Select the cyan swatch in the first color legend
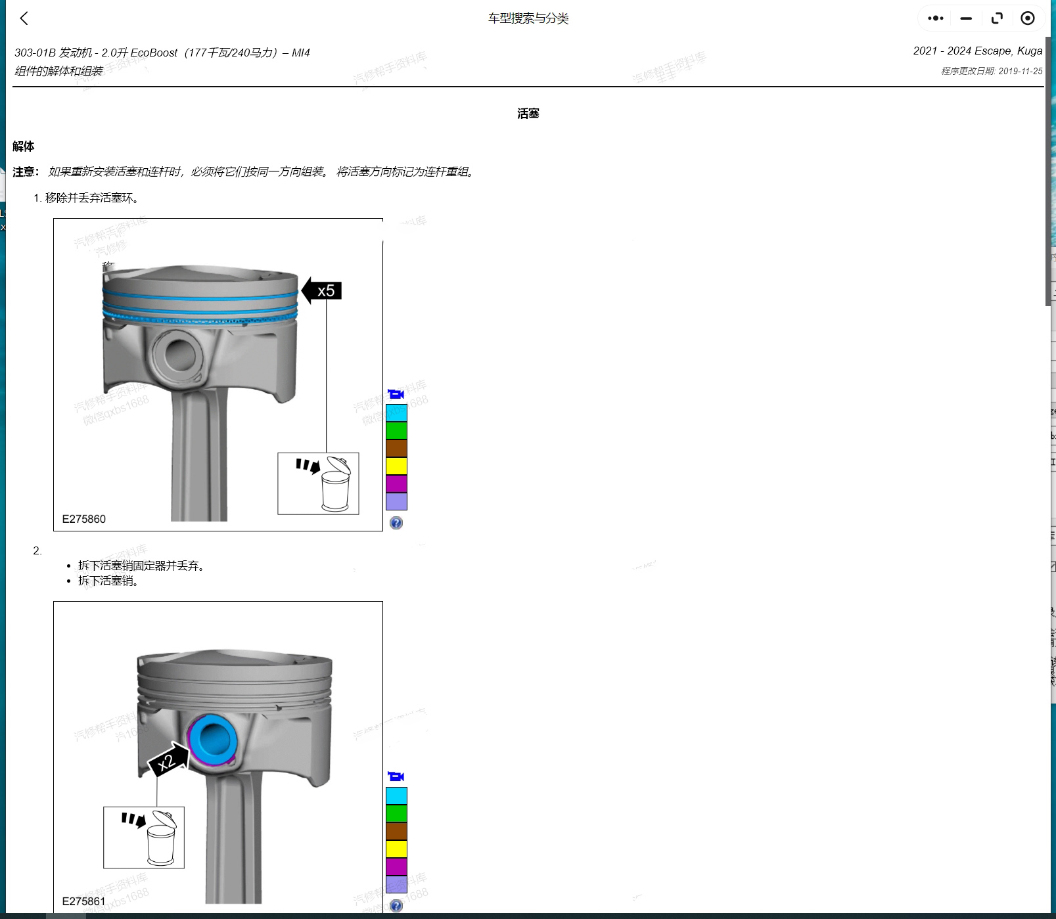The height and width of the screenshot is (919, 1056). pos(396,412)
